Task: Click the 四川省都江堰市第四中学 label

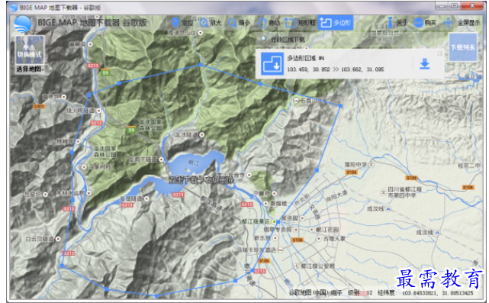Action: click(404, 192)
